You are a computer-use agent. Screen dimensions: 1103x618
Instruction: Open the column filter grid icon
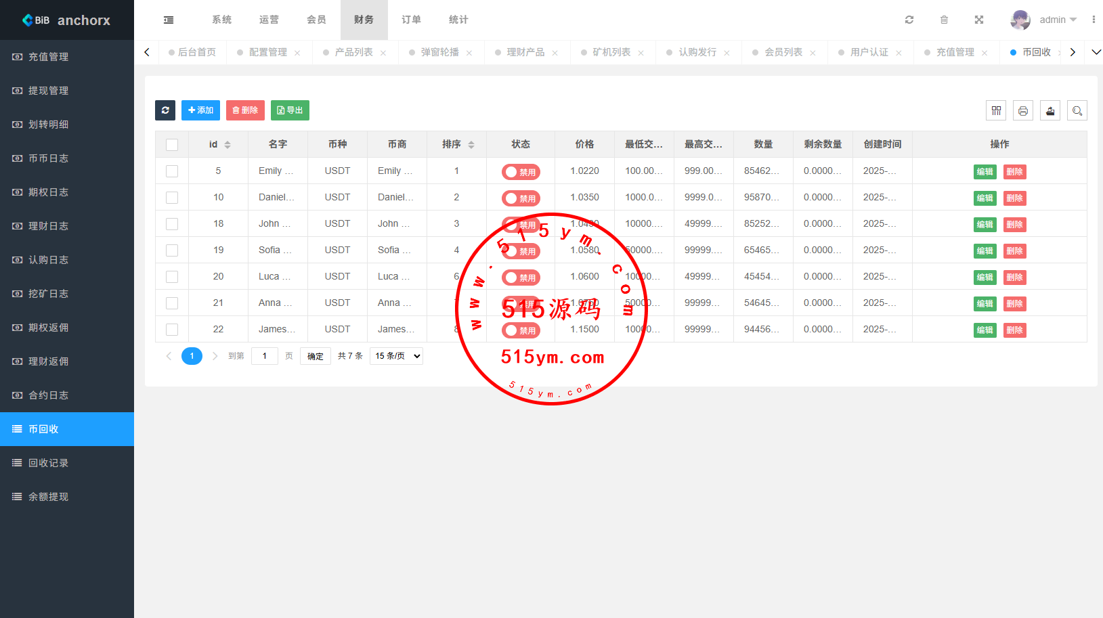pyautogui.click(x=996, y=111)
